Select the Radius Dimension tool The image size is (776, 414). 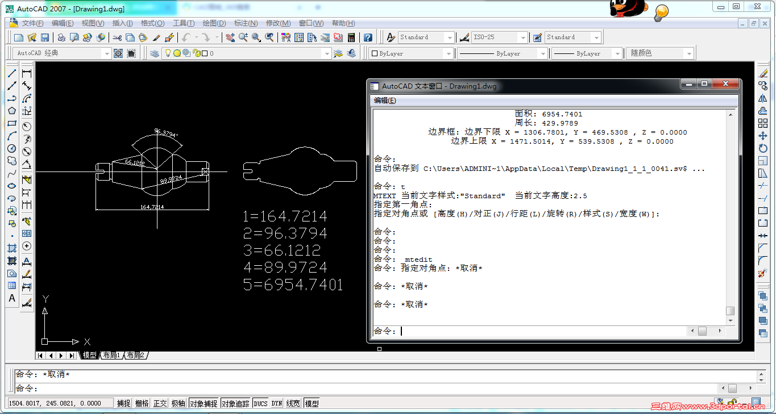27,127
